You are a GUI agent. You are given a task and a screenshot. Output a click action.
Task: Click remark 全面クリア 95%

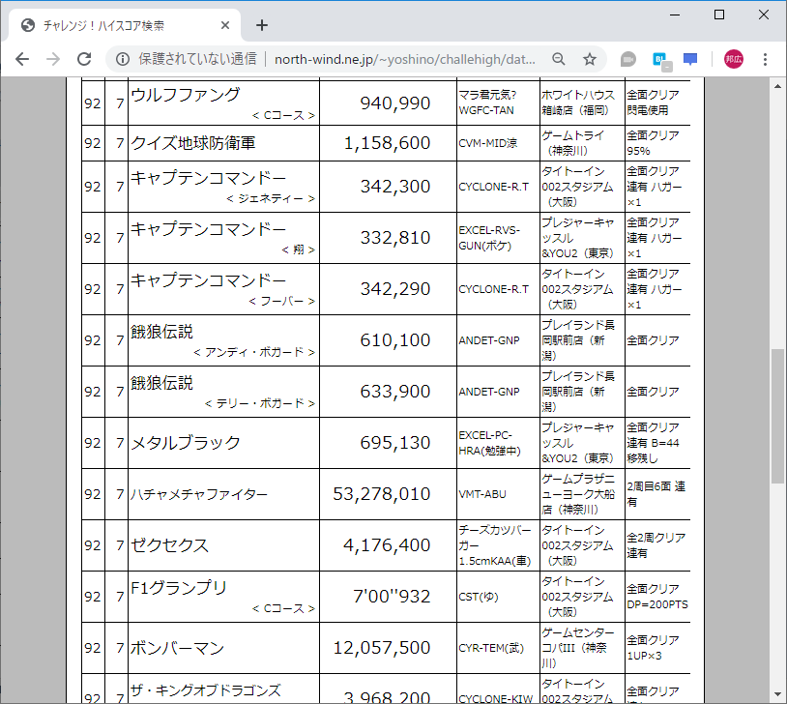(653, 143)
